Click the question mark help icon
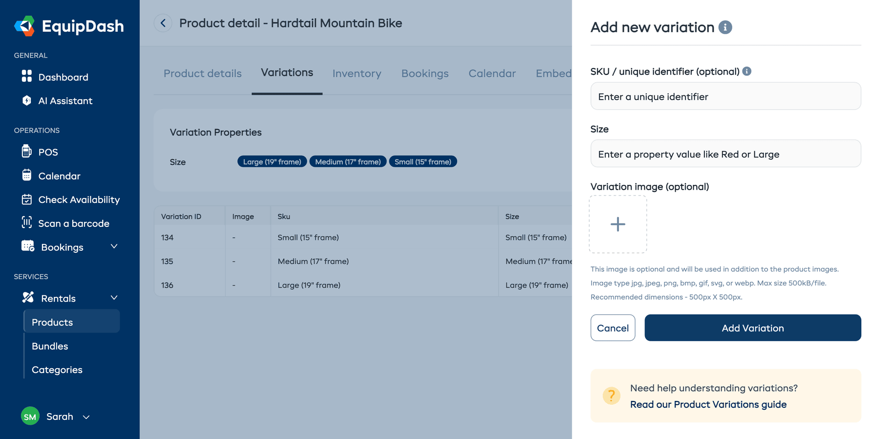Viewport: 880px width, 439px height. click(x=611, y=395)
